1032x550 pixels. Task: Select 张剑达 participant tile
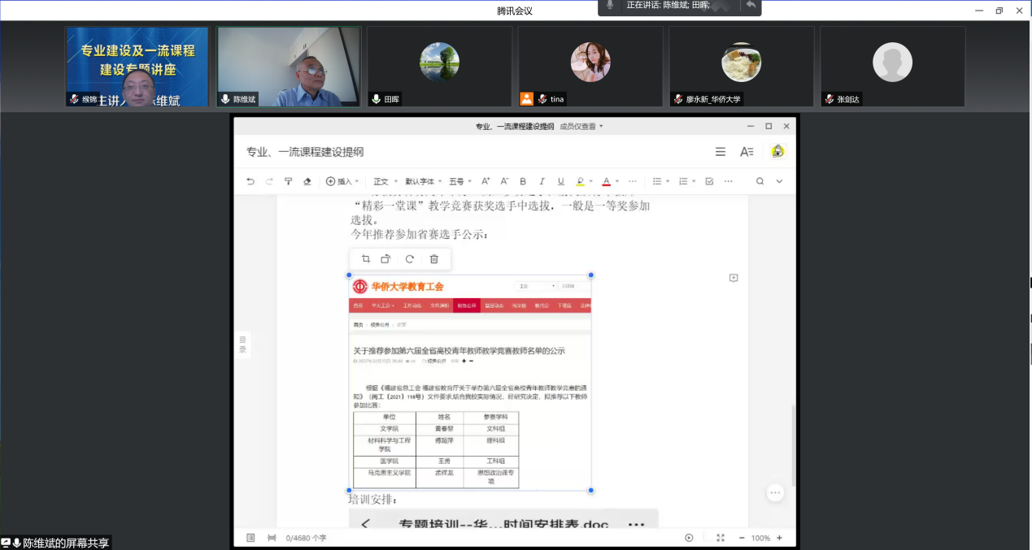point(893,67)
